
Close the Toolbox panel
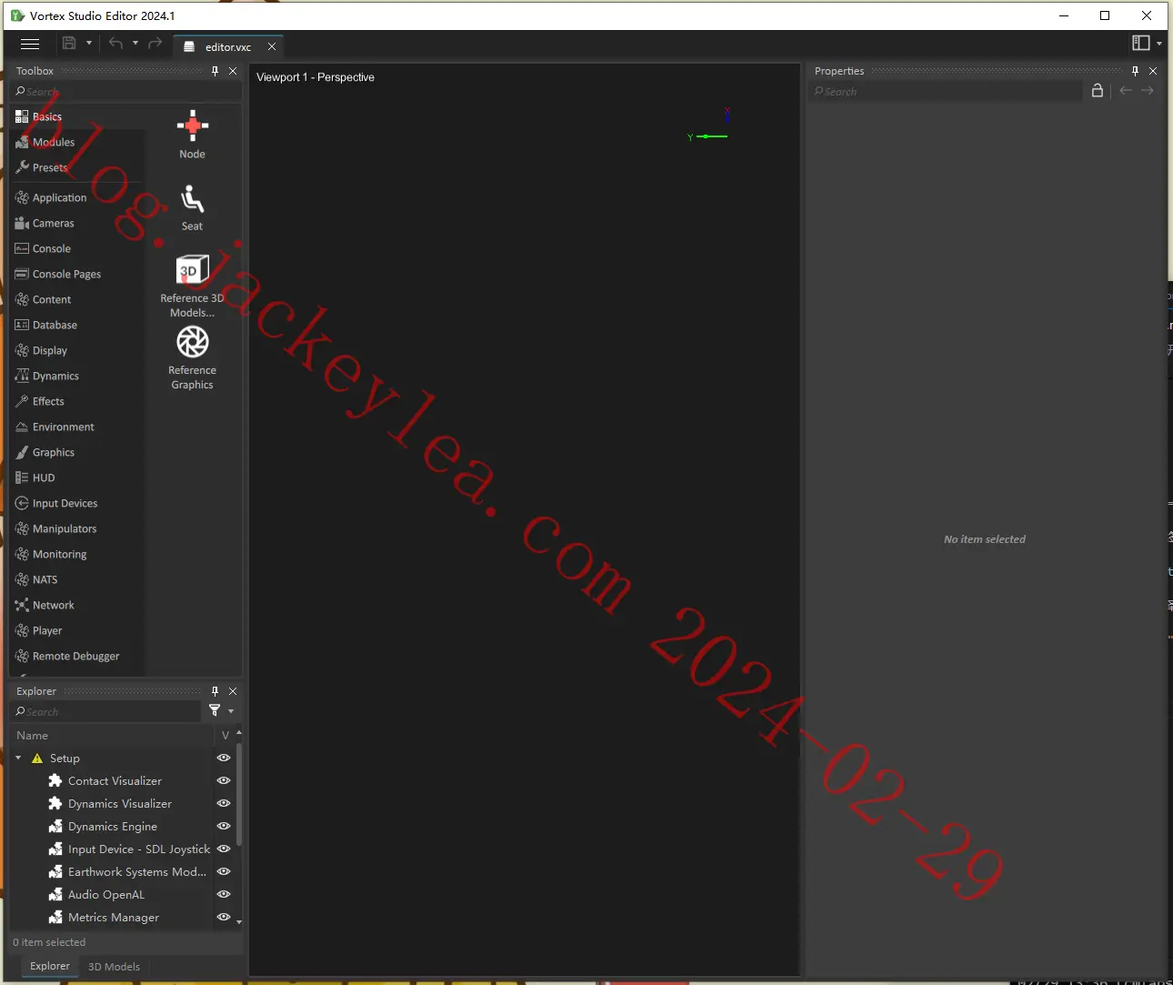(x=233, y=71)
